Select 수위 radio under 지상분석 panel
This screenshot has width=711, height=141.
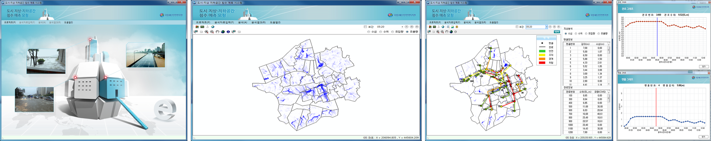coord(576,34)
